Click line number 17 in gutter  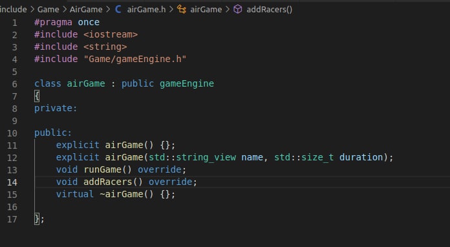pos(12,219)
